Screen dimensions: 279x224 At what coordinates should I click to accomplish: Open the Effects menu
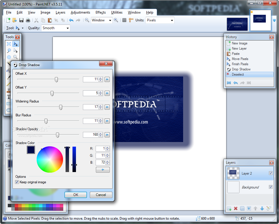(101, 12)
